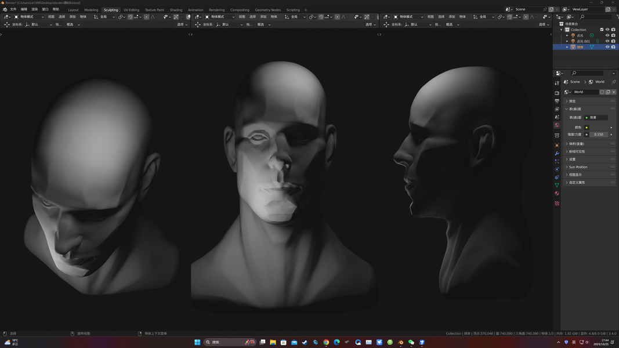Open the Object Constraints tab
Viewport: 619px width, 348px height.
click(556, 177)
